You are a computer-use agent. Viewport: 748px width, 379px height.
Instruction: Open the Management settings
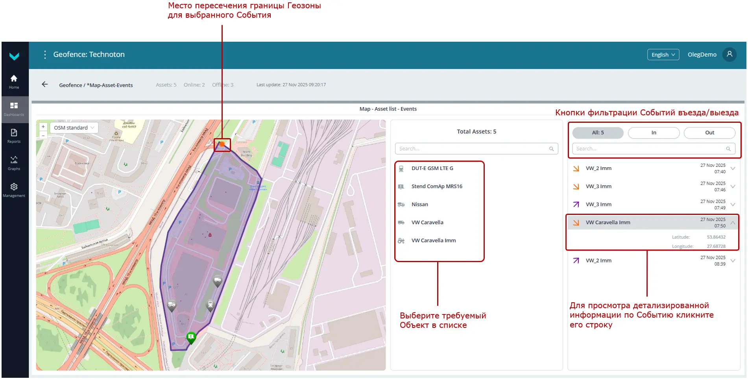14,190
